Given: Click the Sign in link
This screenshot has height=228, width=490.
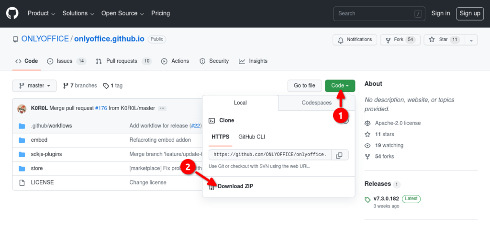Looking at the screenshot, I should pos(441,13).
